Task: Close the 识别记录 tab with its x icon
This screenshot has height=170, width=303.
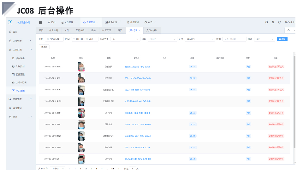Action: coord(140,31)
